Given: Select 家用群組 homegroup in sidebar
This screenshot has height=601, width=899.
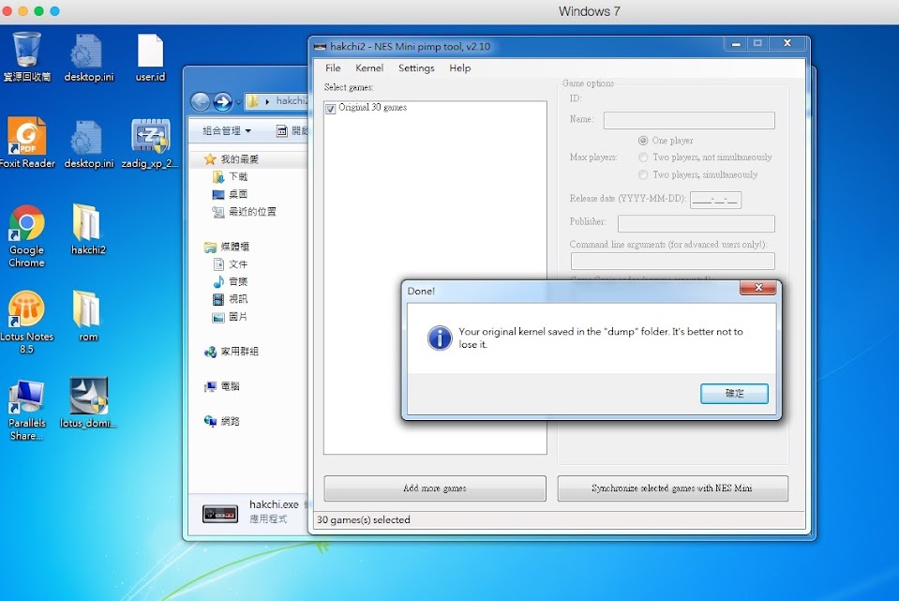Looking at the screenshot, I should click(x=232, y=352).
